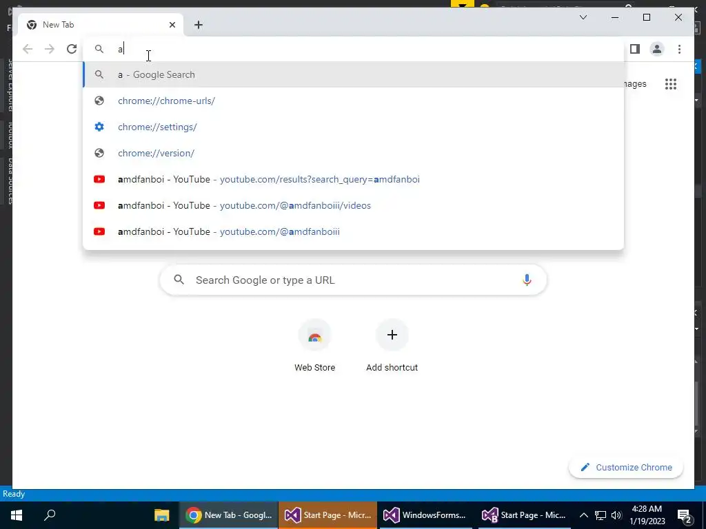The width and height of the screenshot is (706, 529).
Task: Choose the chrome://version/ suggestion
Action: tap(354, 153)
